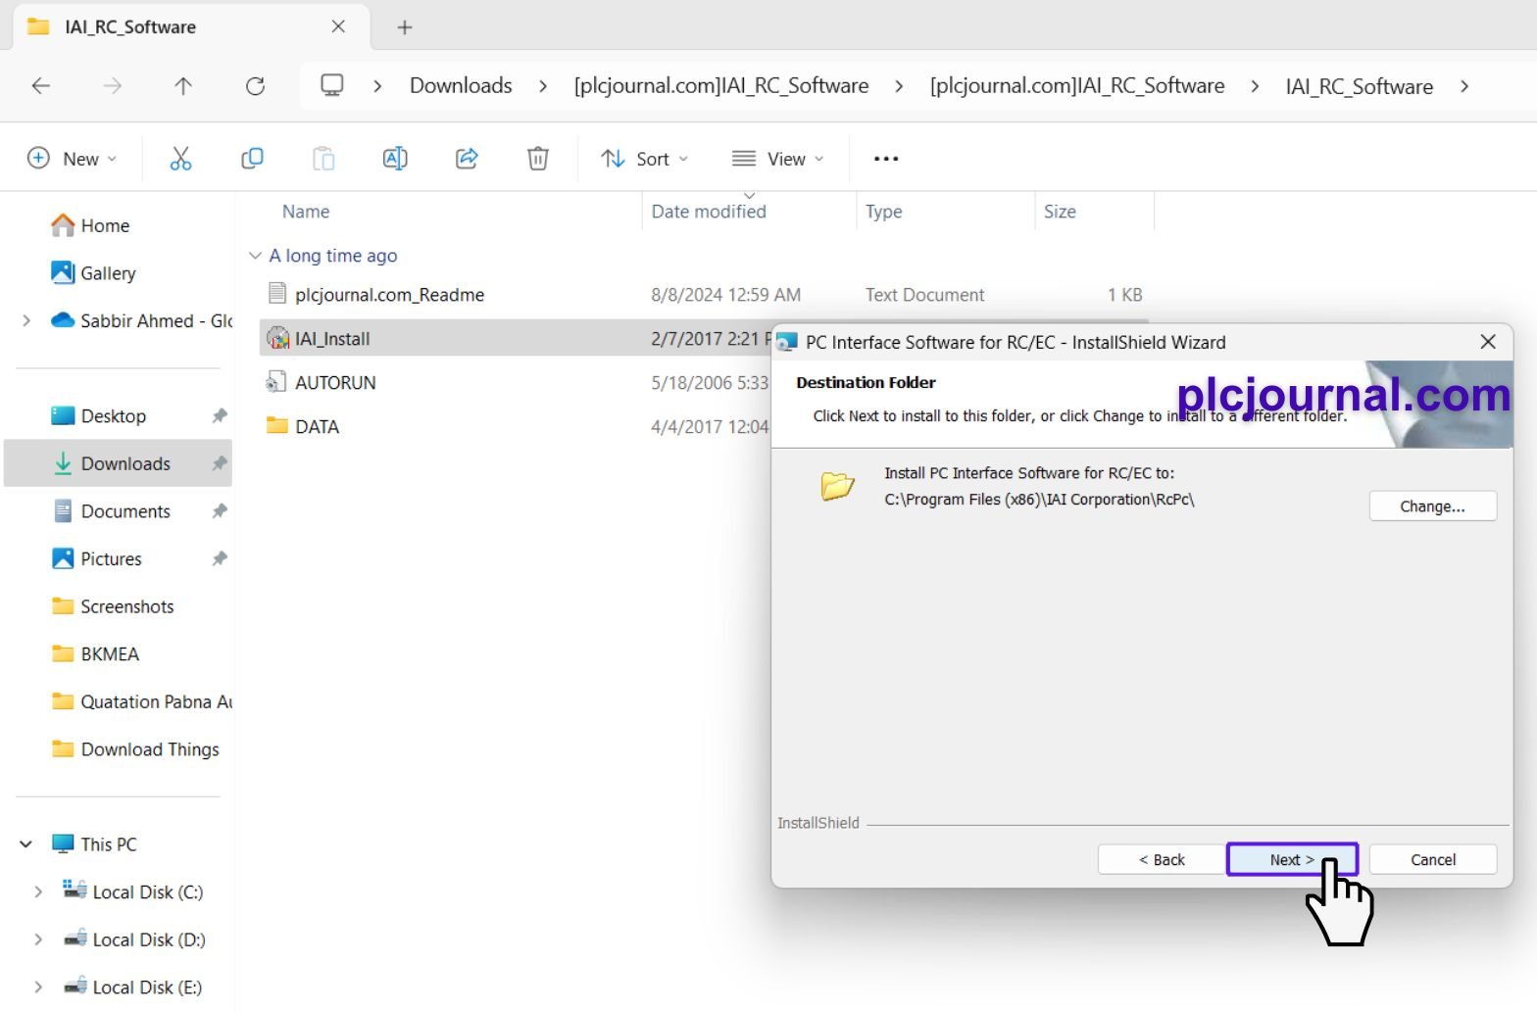Open the See more three-dots menu

(x=886, y=159)
